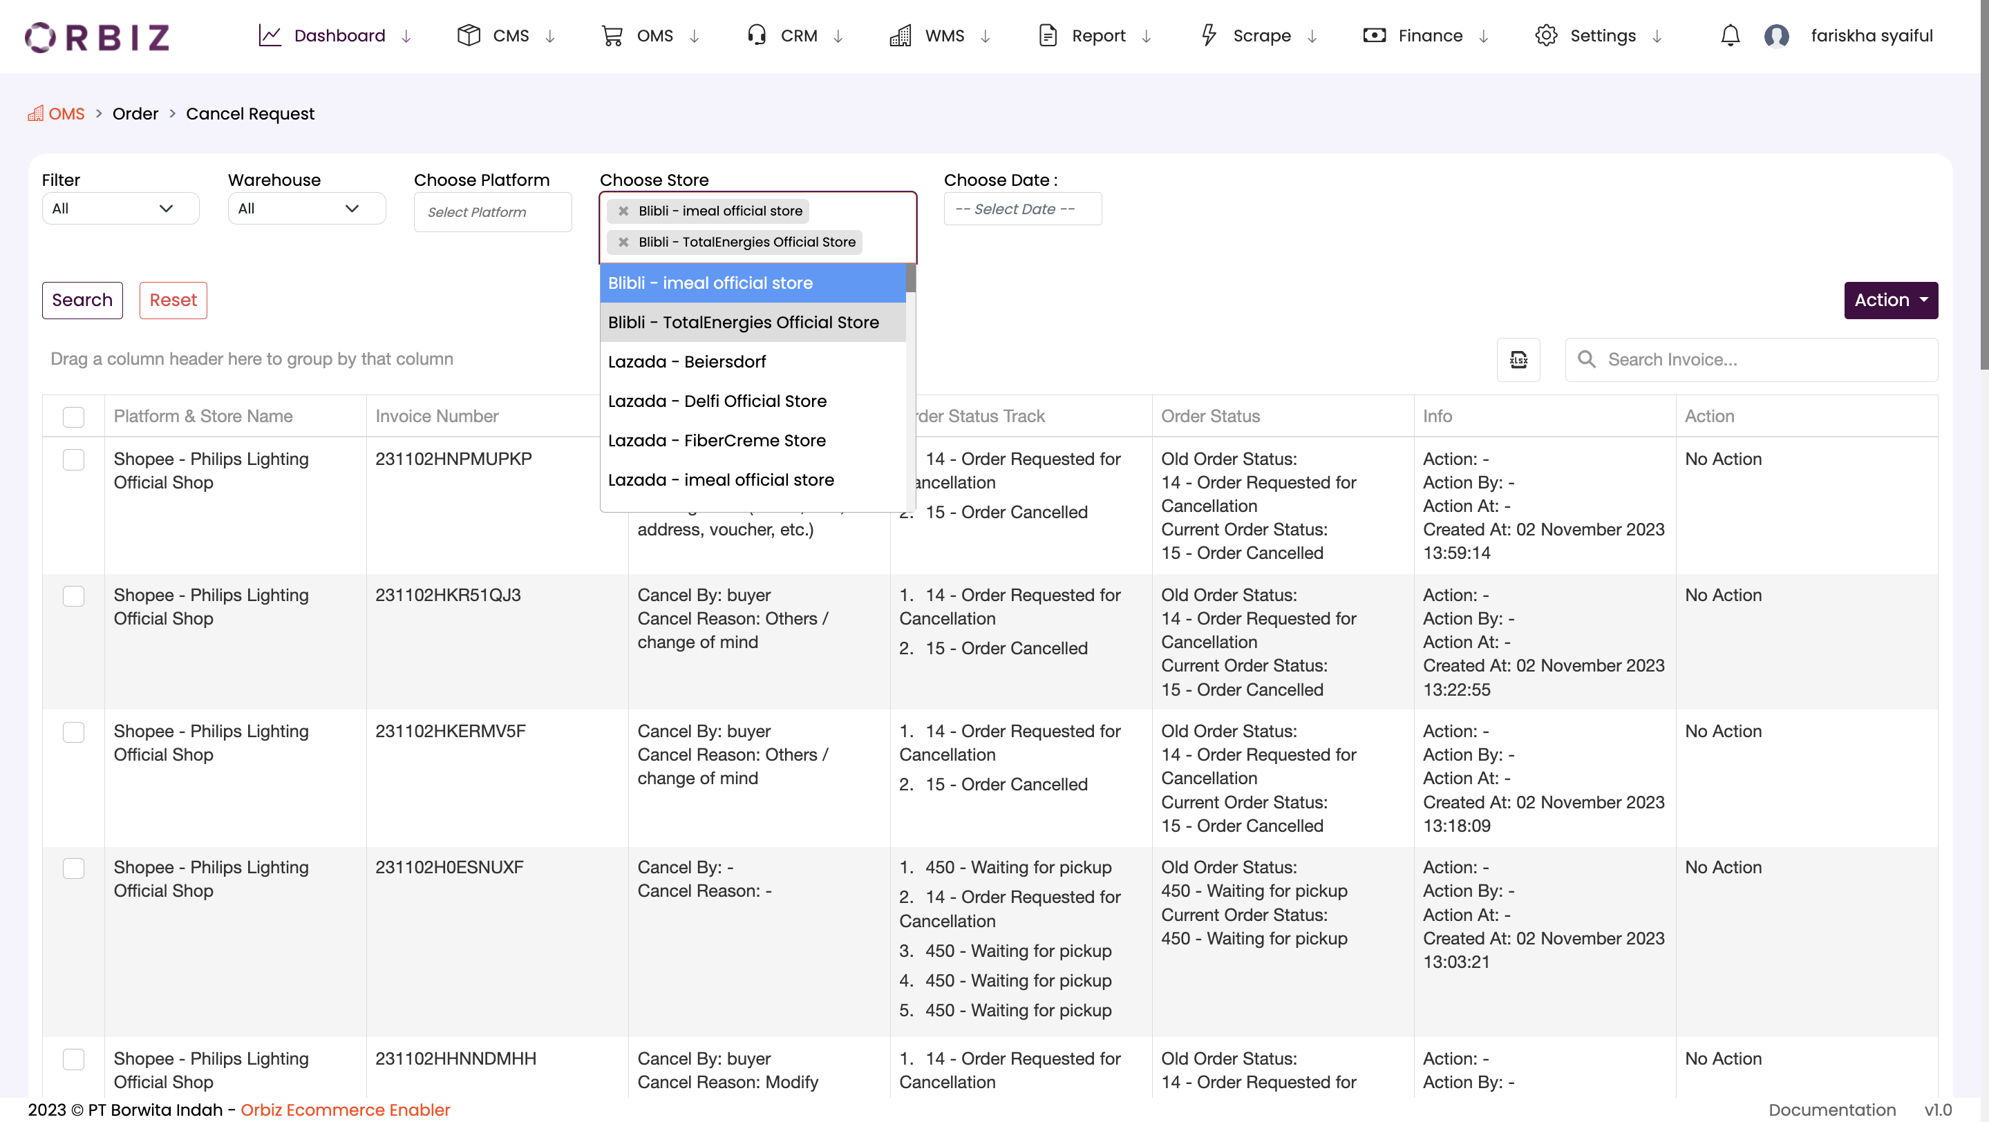The height and width of the screenshot is (1122, 1989).
Task: Click the OMS breadcrumb home icon
Action: [x=35, y=113]
